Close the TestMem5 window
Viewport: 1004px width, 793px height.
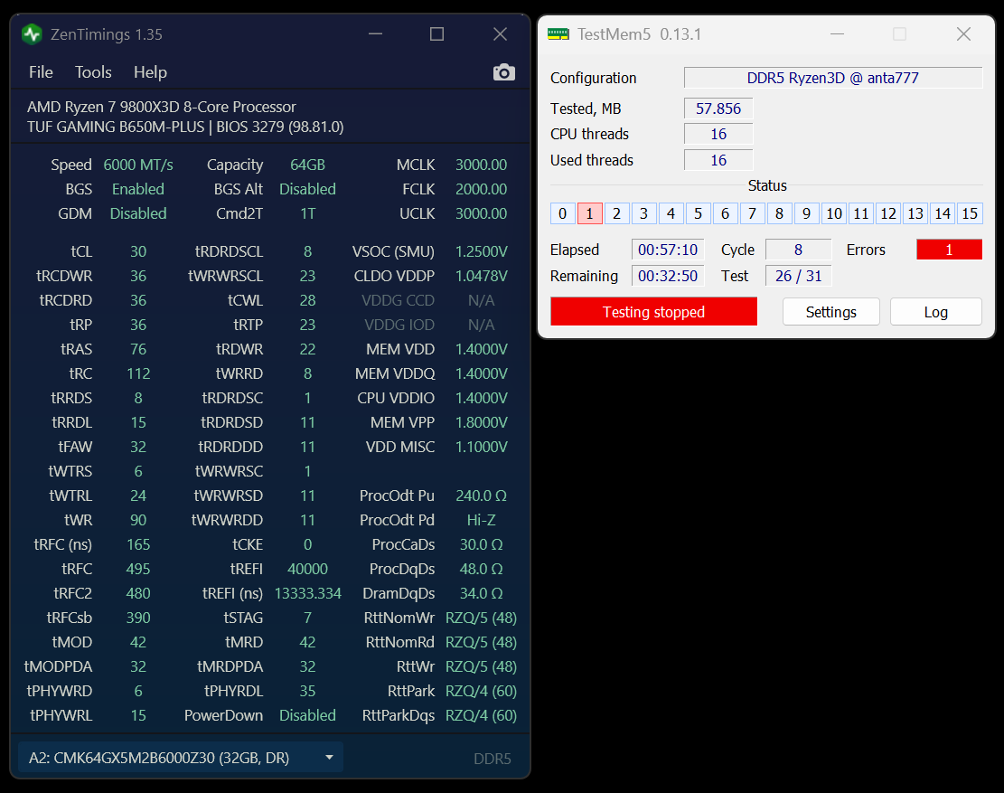(963, 34)
